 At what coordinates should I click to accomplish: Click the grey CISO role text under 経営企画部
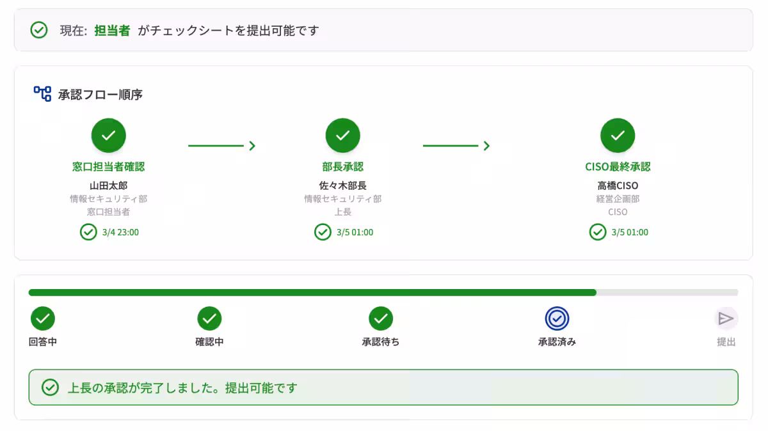click(618, 212)
